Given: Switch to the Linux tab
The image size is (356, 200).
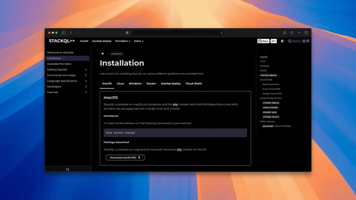Looking at the screenshot, I should pyautogui.click(x=120, y=84).
